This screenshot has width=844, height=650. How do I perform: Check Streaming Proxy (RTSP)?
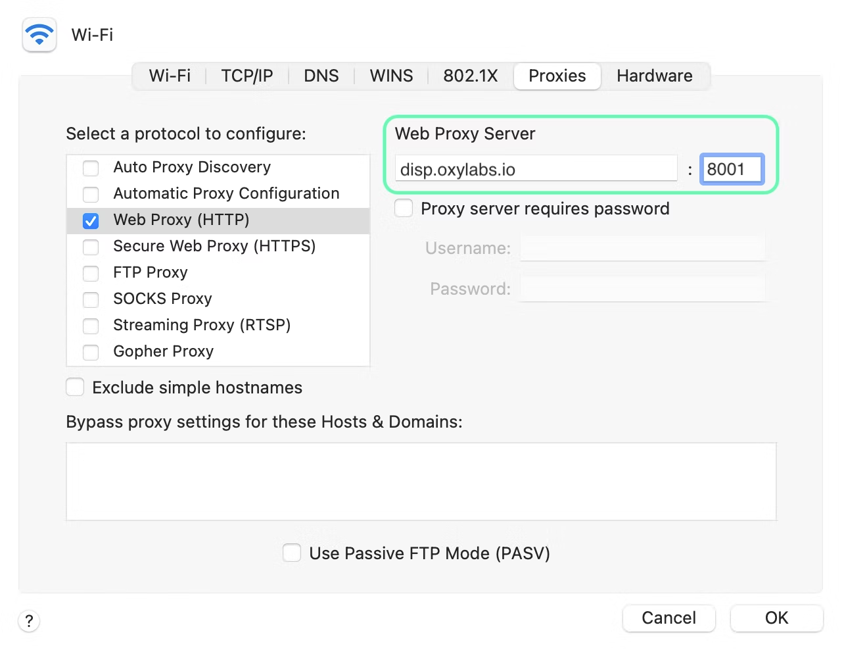tap(91, 326)
